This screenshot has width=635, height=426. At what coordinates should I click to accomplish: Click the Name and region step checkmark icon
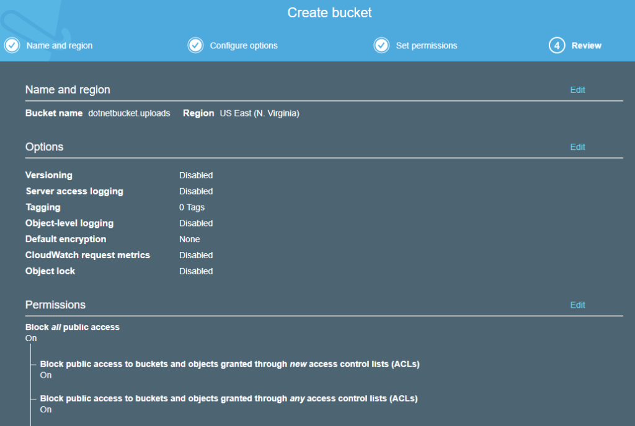pyautogui.click(x=12, y=45)
